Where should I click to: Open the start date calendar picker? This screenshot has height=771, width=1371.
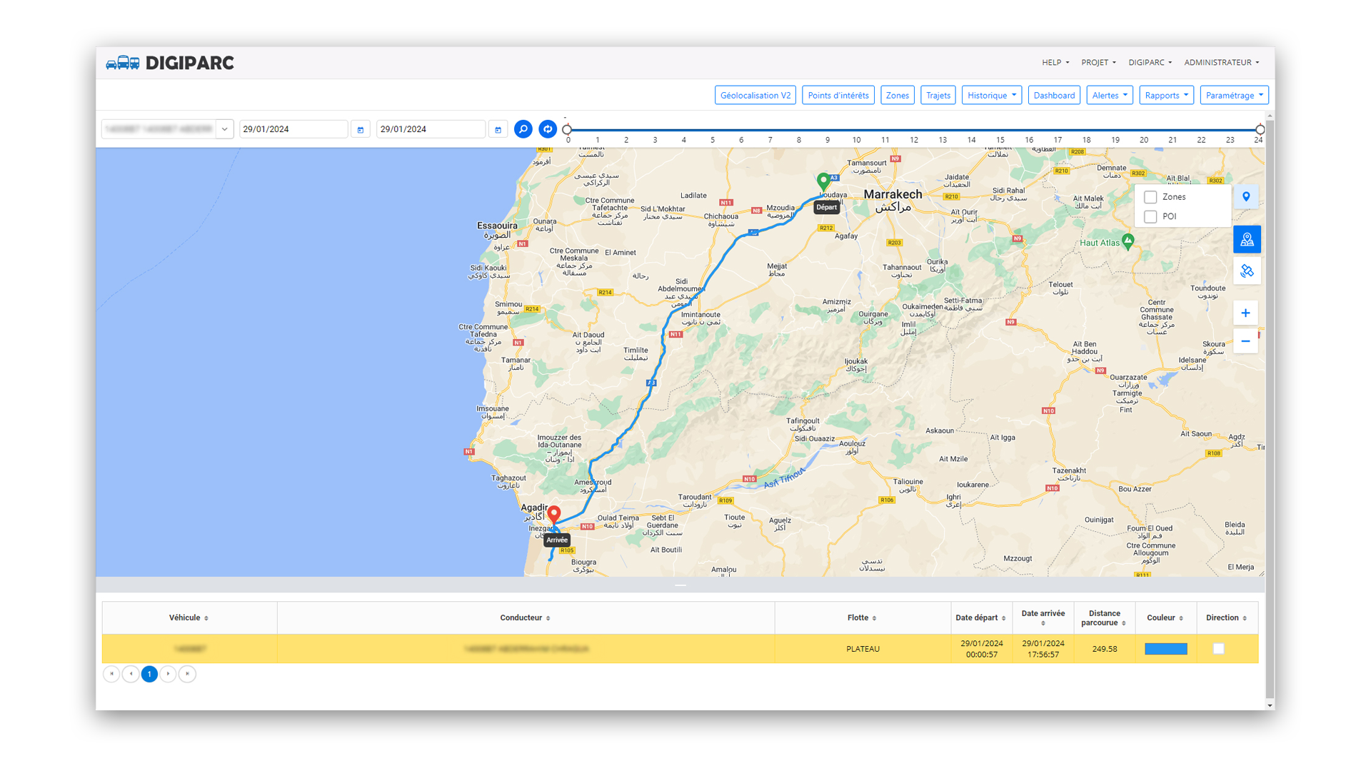coord(361,129)
